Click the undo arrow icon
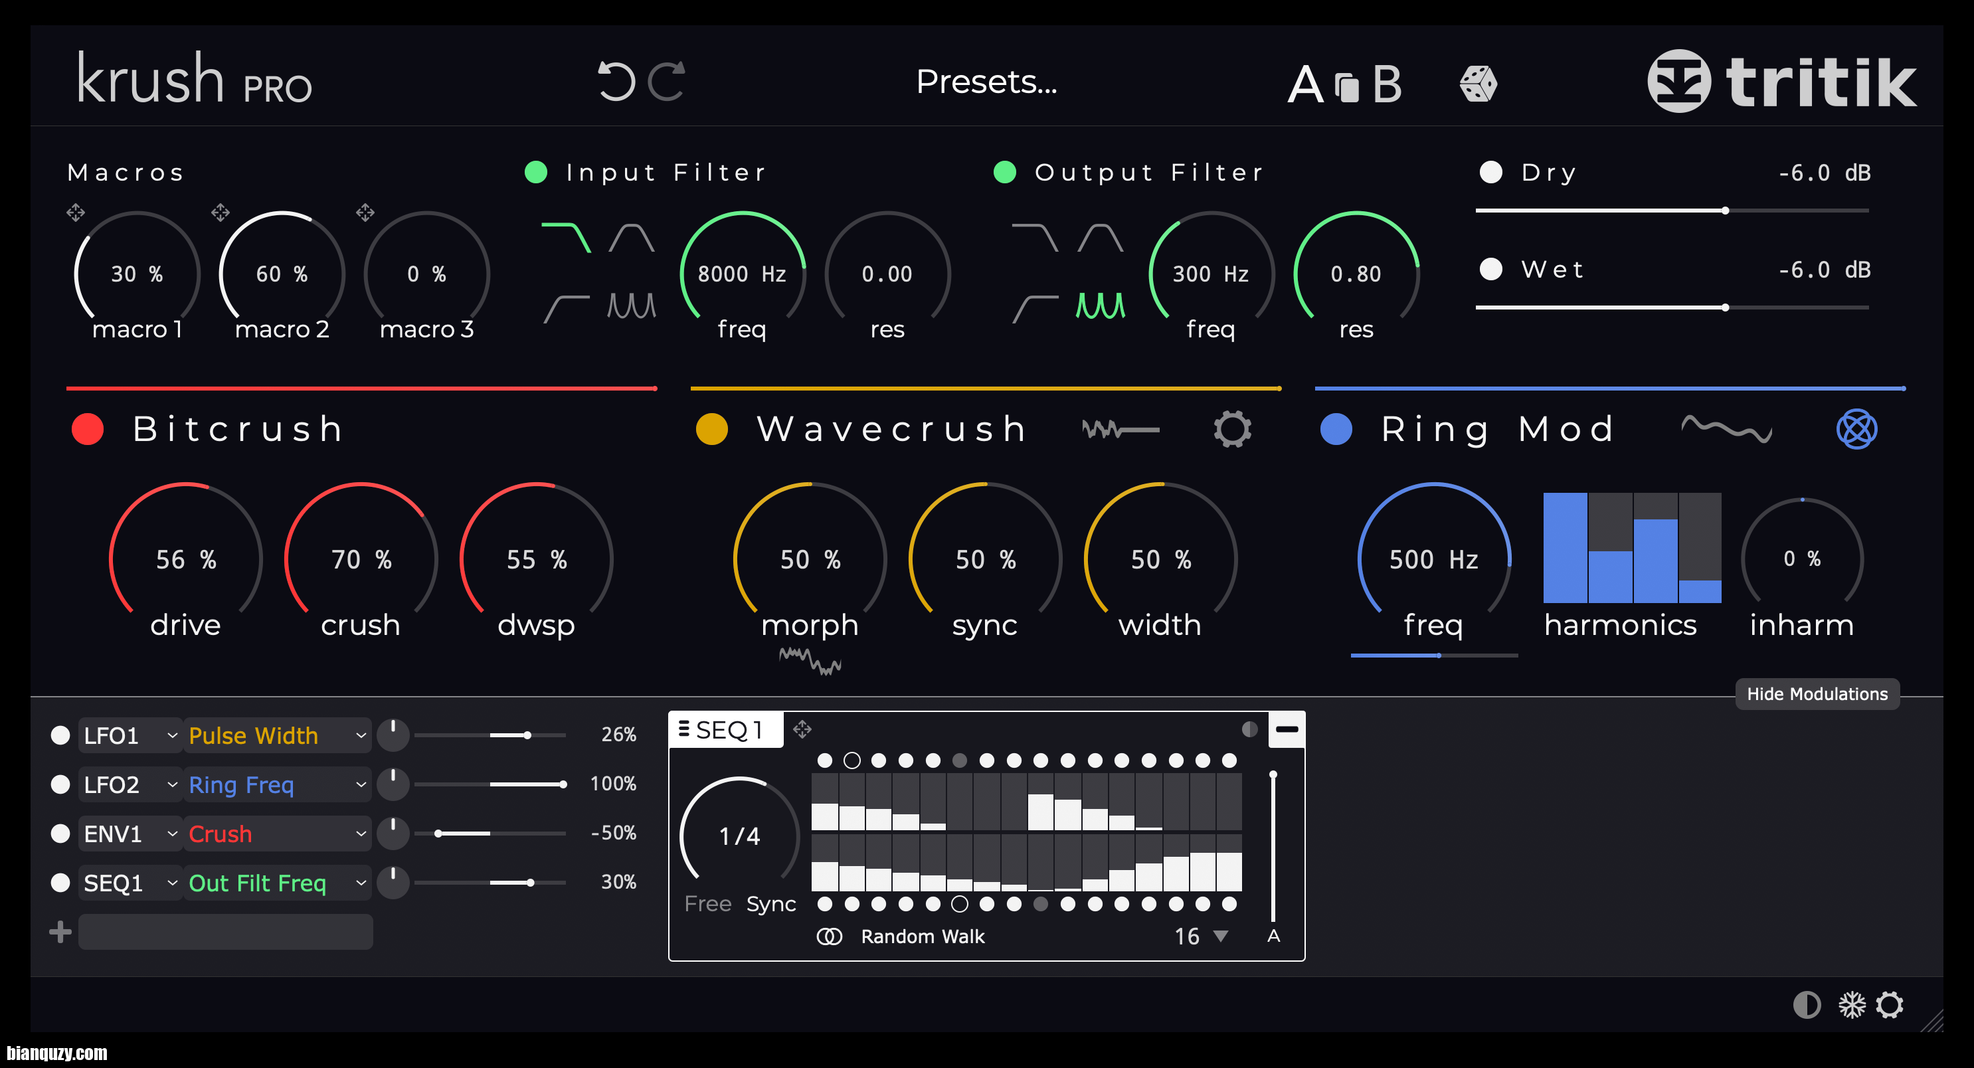The image size is (1974, 1068). pos(616,81)
